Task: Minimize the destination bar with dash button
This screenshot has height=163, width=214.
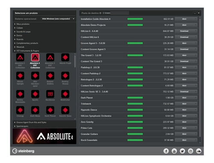Action: click(x=195, y=13)
